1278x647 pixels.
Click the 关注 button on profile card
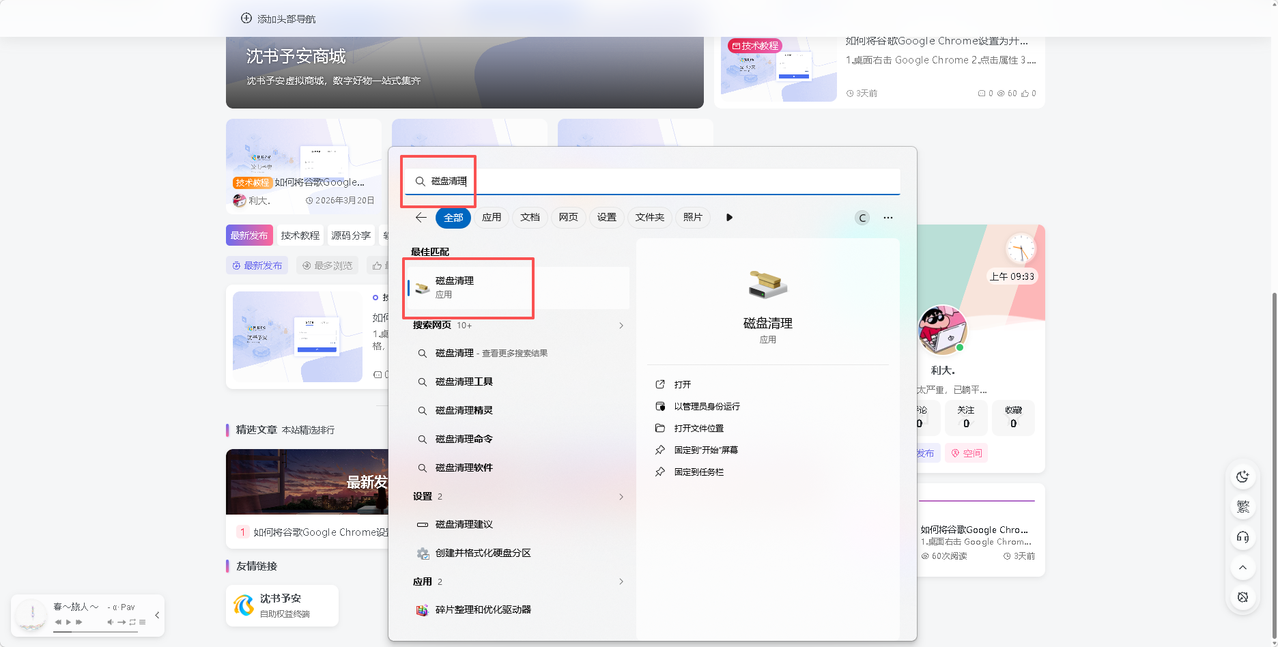pyautogui.click(x=965, y=417)
